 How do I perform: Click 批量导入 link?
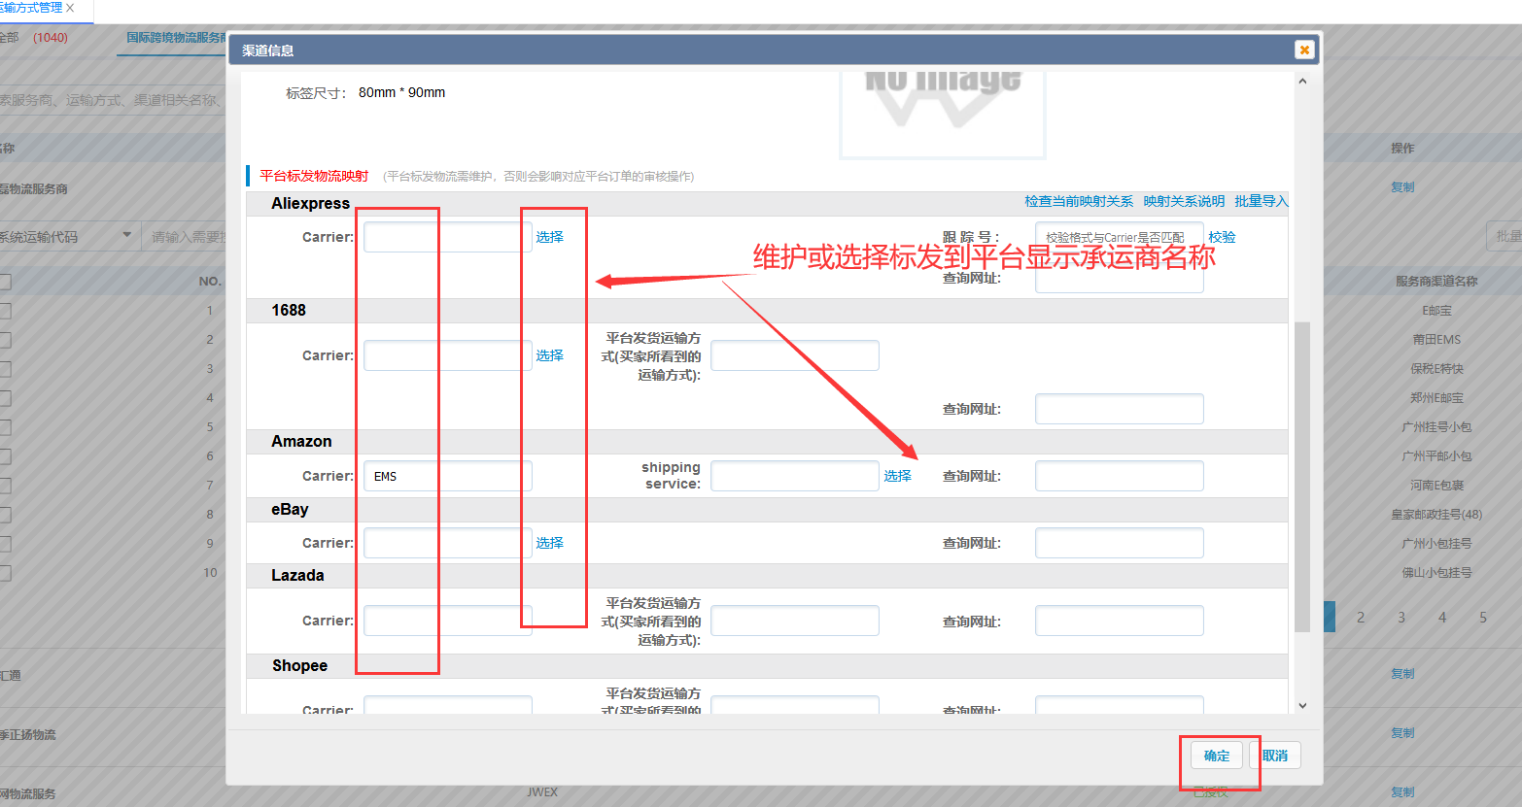pos(1261,201)
